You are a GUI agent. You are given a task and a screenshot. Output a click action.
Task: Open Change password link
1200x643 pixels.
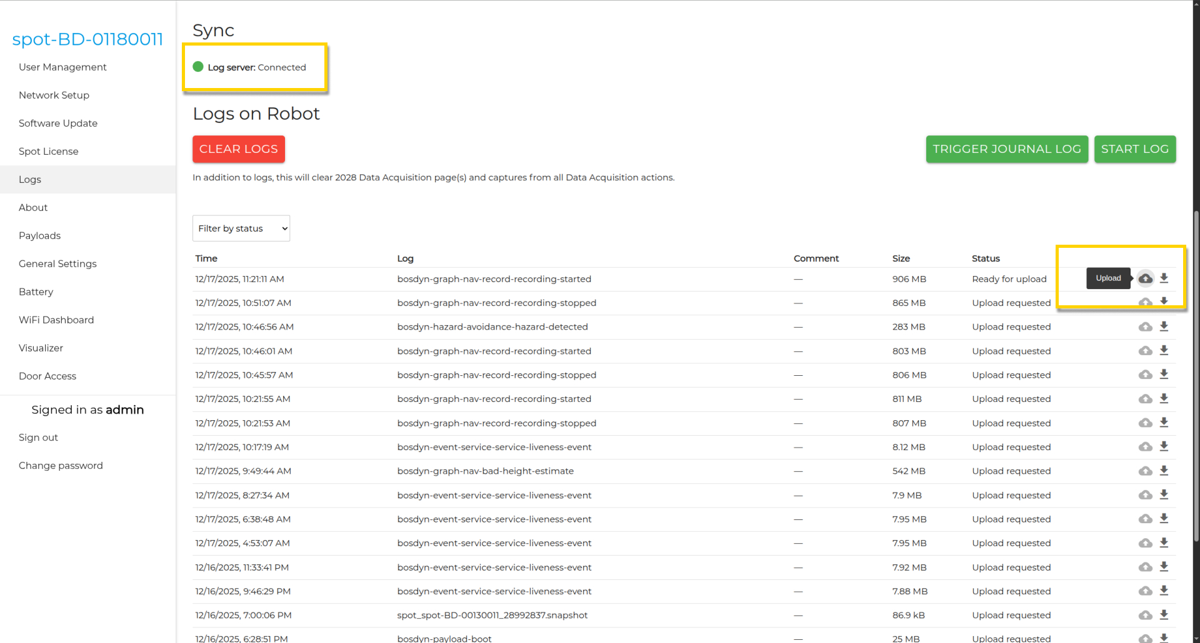pyautogui.click(x=61, y=466)
